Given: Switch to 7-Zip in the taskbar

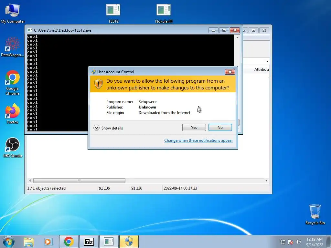Looking at the screenshot, I should coord(89,242).
